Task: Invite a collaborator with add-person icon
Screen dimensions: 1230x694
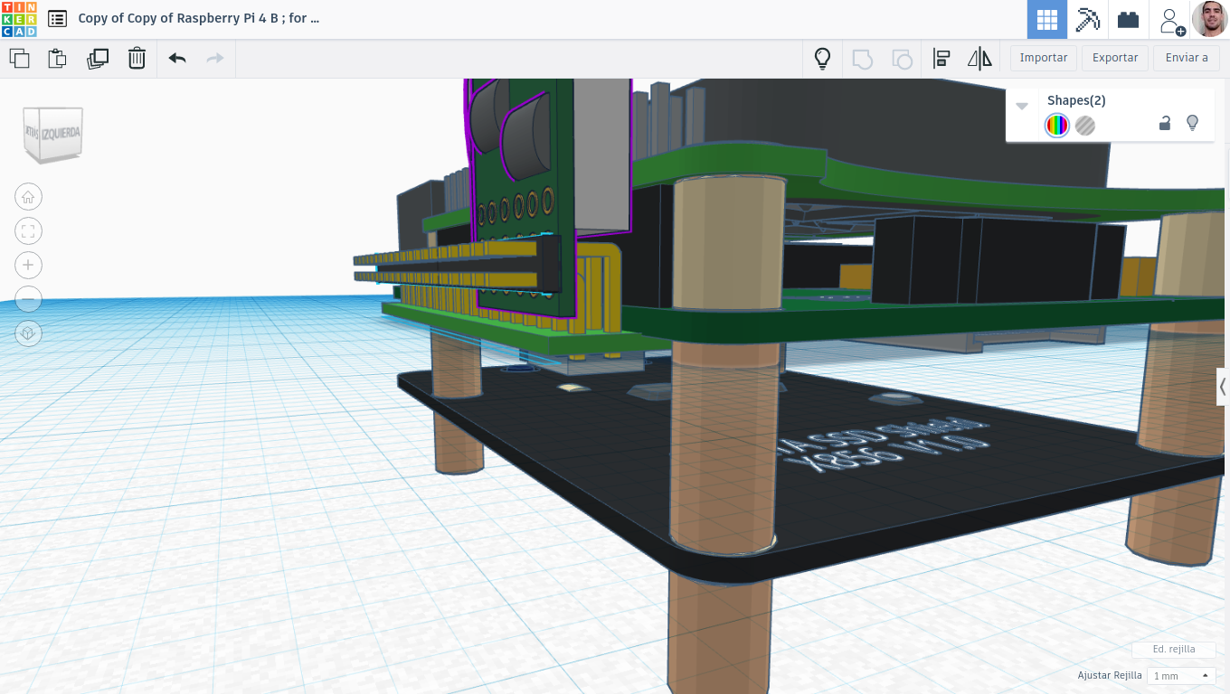Action: click(x=1171, y=21)
